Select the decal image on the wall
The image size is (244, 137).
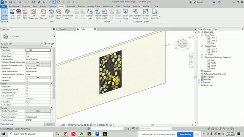pyautogui.click(x=111, y=72)
